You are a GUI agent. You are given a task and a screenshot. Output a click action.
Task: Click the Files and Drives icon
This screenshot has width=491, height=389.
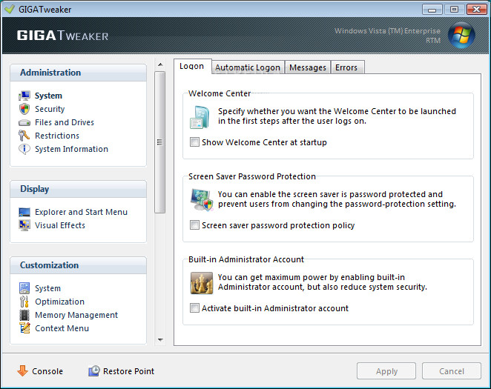coord(24,122)
